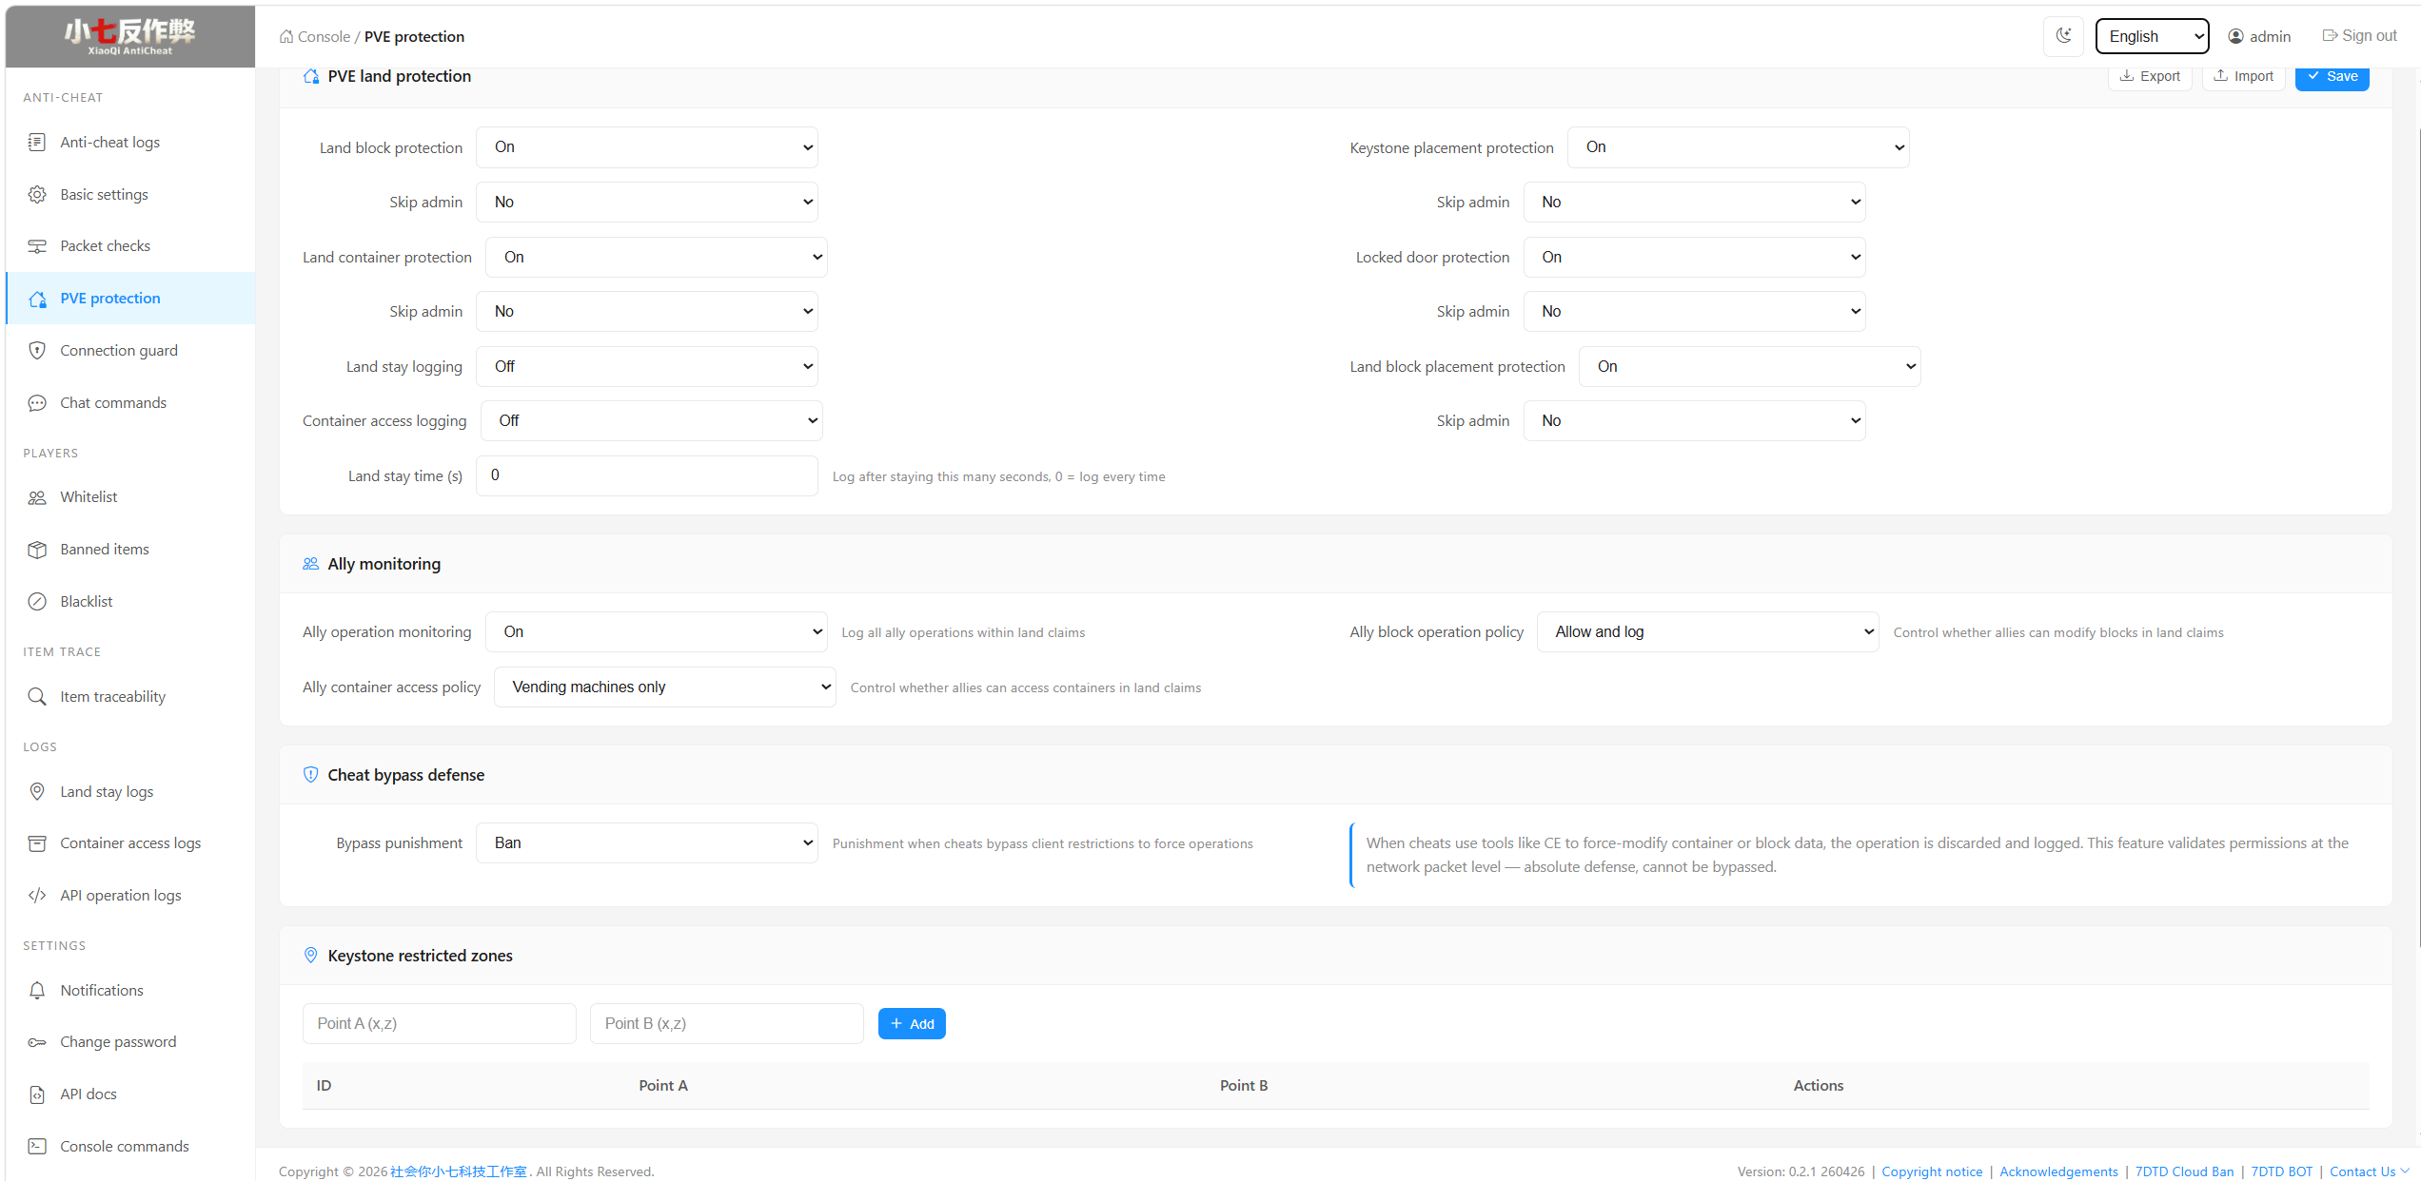This screenshot has height=1181, width=2421.
Task: Click the API operation logs code icon
Action: click(37, 896)
